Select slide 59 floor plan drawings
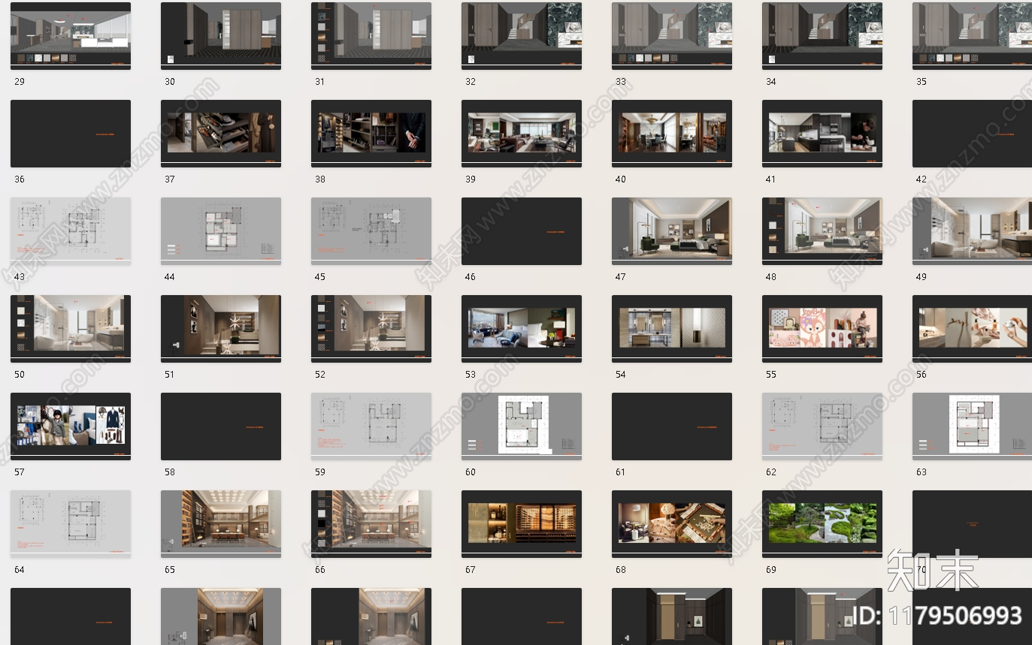The height and width of the screenshot is (645, 1032). pyautogui.click(x=371, y=426)
